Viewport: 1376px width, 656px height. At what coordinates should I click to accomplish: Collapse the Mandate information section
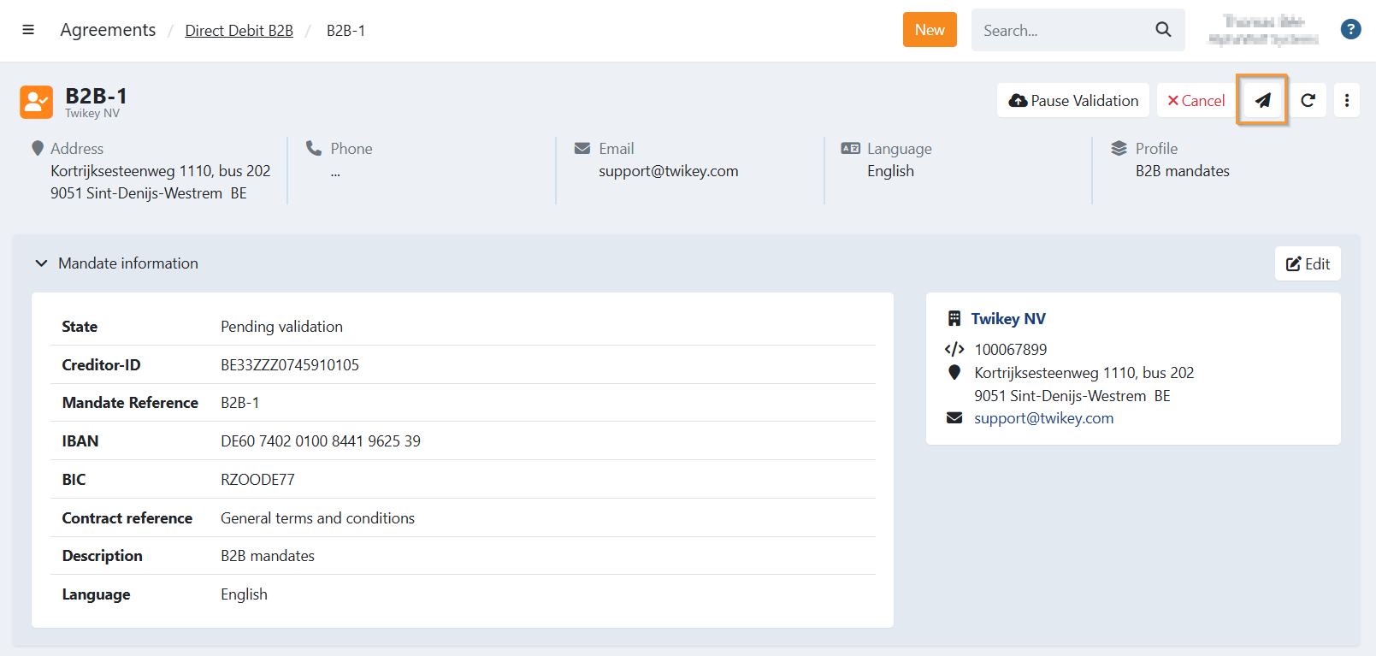41,263
